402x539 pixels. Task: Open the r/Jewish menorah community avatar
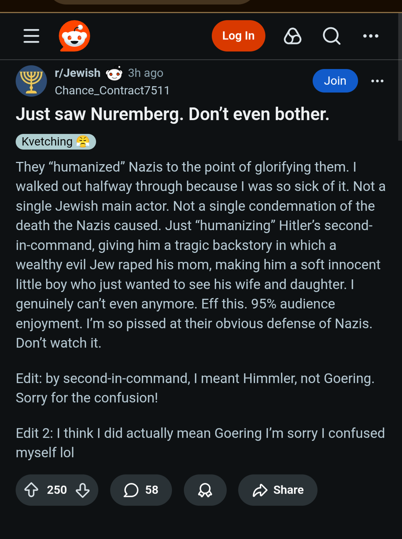(31, 81)
